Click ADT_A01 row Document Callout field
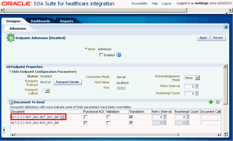Screen dimensions: 233x141 point(211,117)
